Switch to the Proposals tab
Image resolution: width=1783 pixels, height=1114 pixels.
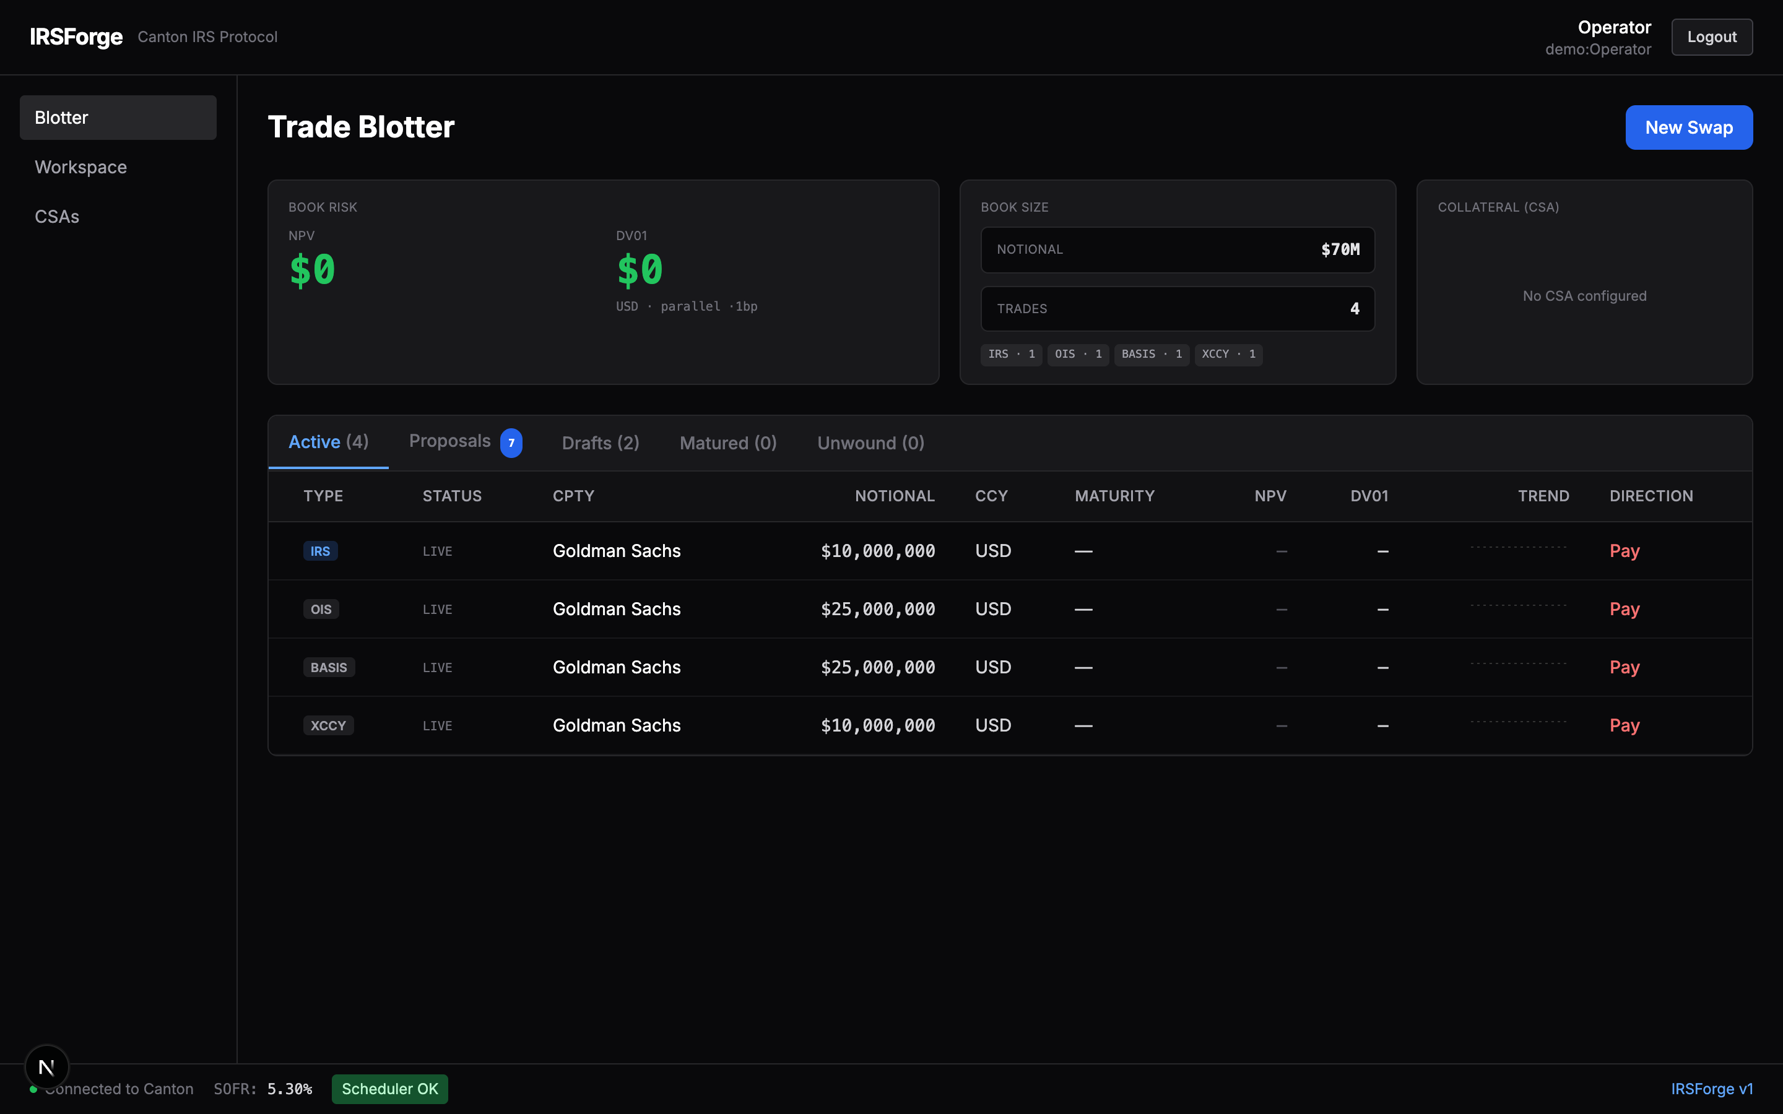click(449, 441)
